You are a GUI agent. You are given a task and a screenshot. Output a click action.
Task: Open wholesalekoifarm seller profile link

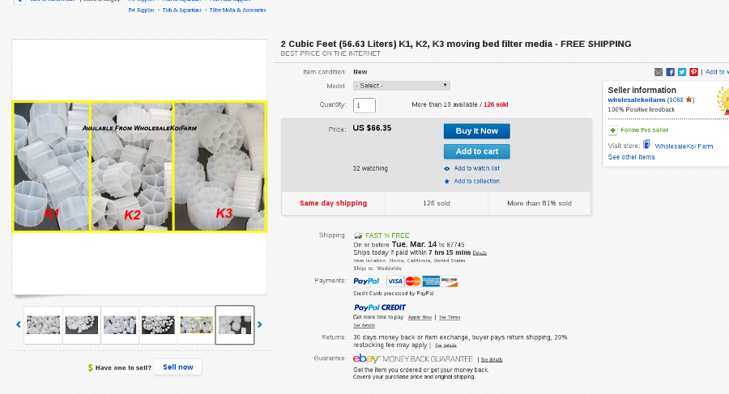(637, 100)
